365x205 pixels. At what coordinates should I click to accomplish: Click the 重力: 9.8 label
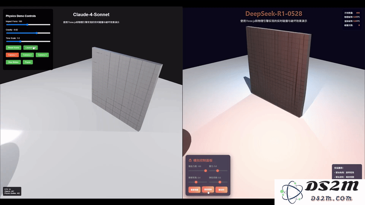click(213, 166)
